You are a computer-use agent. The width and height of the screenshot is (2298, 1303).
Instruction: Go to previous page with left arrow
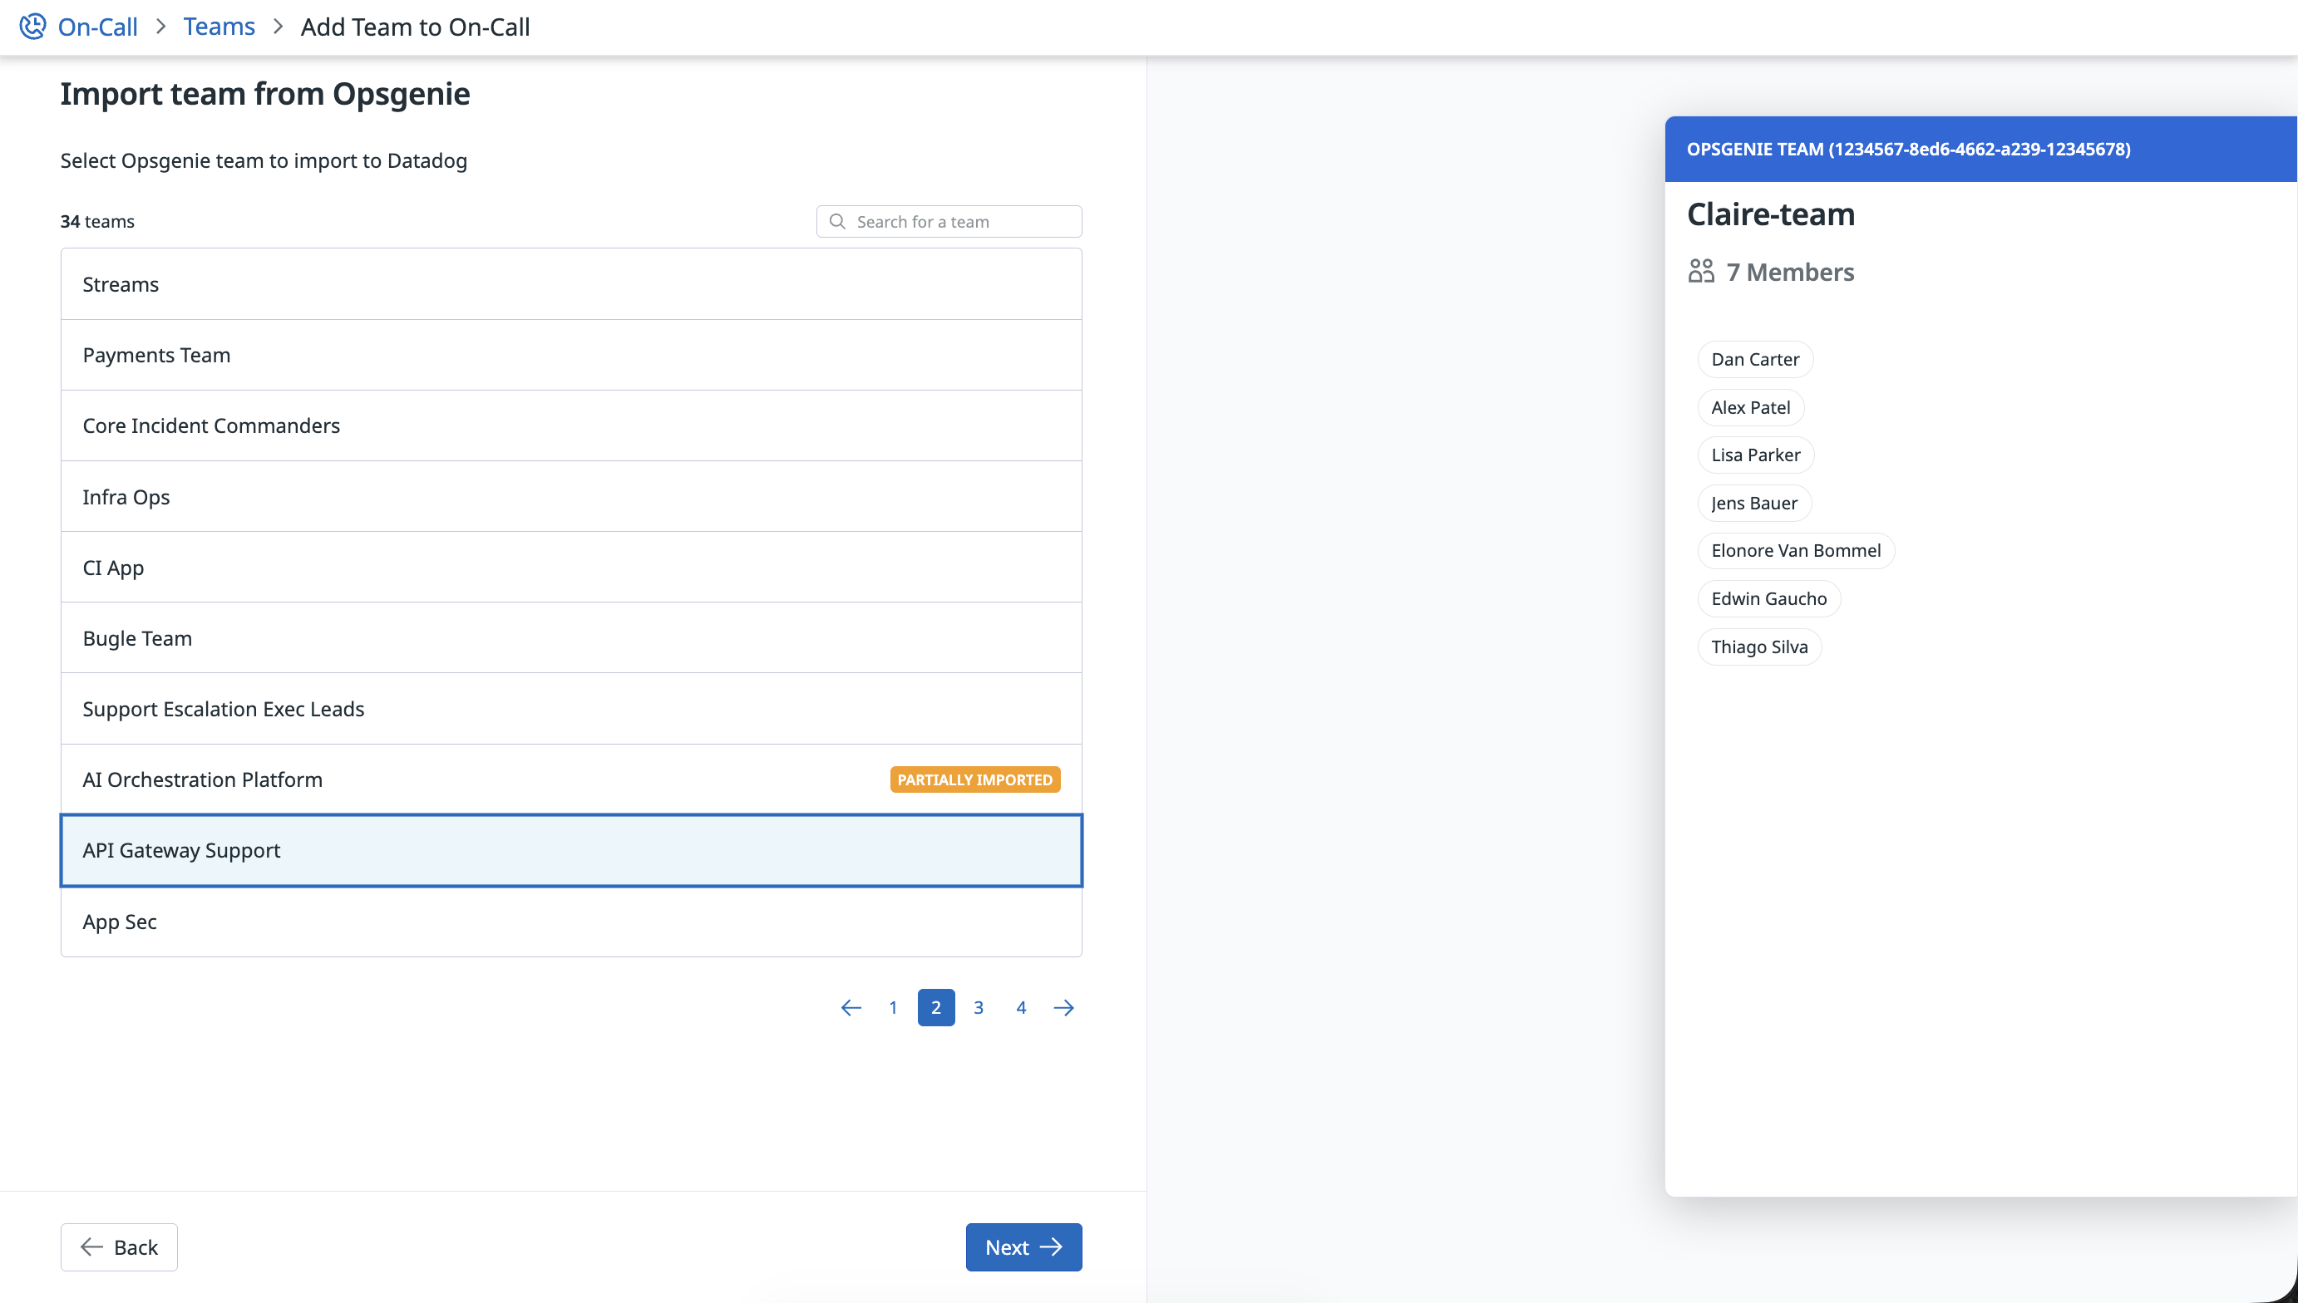pyautogui.click(x=851, y=1008)
